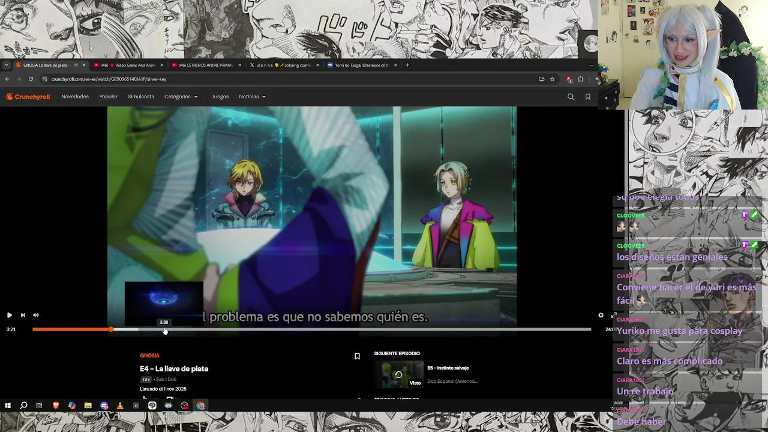Open the Simulcasts menu item
The image size is (768, 432).
click(141, 97)
